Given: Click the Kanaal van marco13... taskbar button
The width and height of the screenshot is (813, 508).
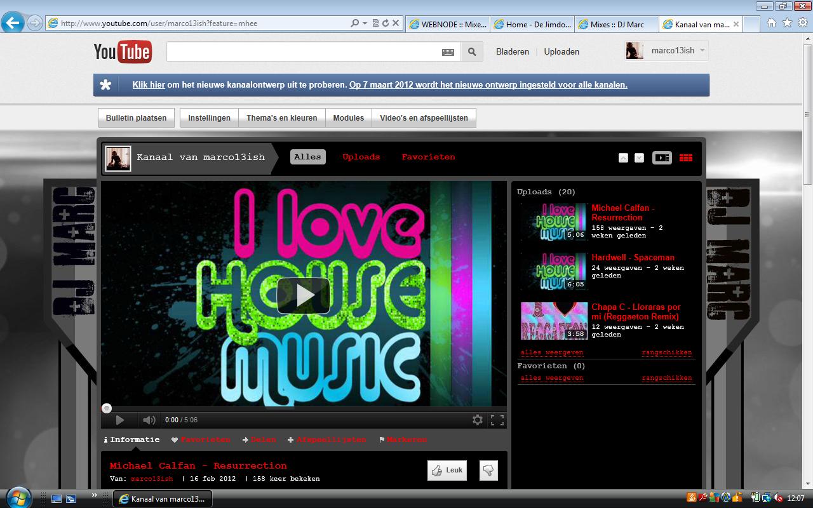Looking at the screenshot, I should (163, 499).
